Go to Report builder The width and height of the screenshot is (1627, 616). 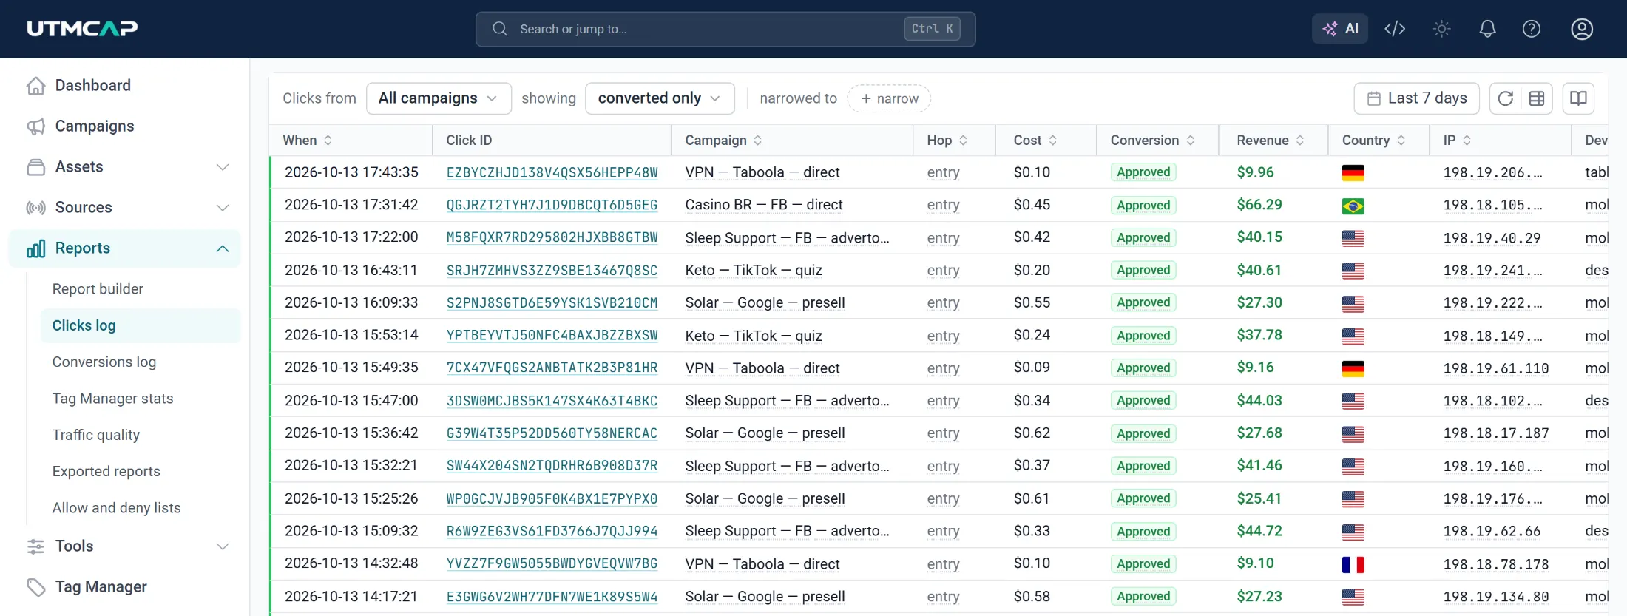point(98,289)
